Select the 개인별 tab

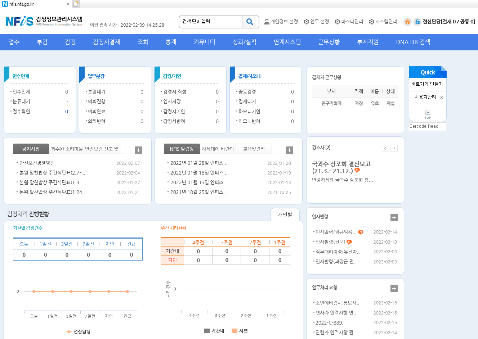pos(285,214)
